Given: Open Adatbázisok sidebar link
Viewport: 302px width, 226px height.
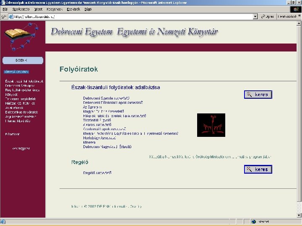Looking at the screenshot, I should [x=14, y=108].
